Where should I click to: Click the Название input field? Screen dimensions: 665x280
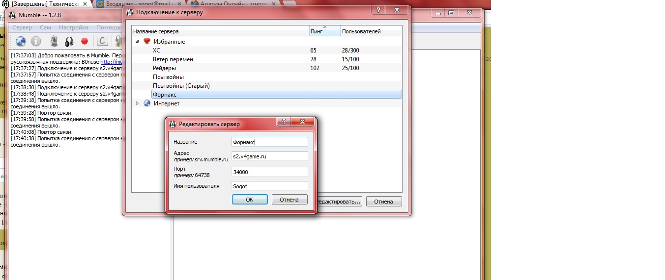(x=269, y=142)
